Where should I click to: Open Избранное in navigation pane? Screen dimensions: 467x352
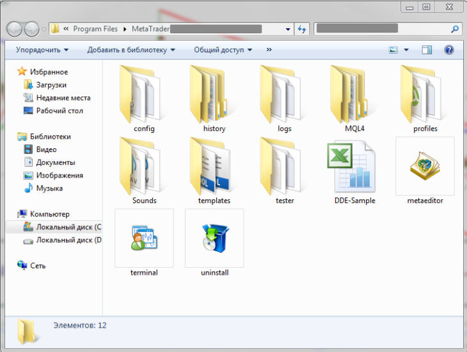(x=43, y=72)
